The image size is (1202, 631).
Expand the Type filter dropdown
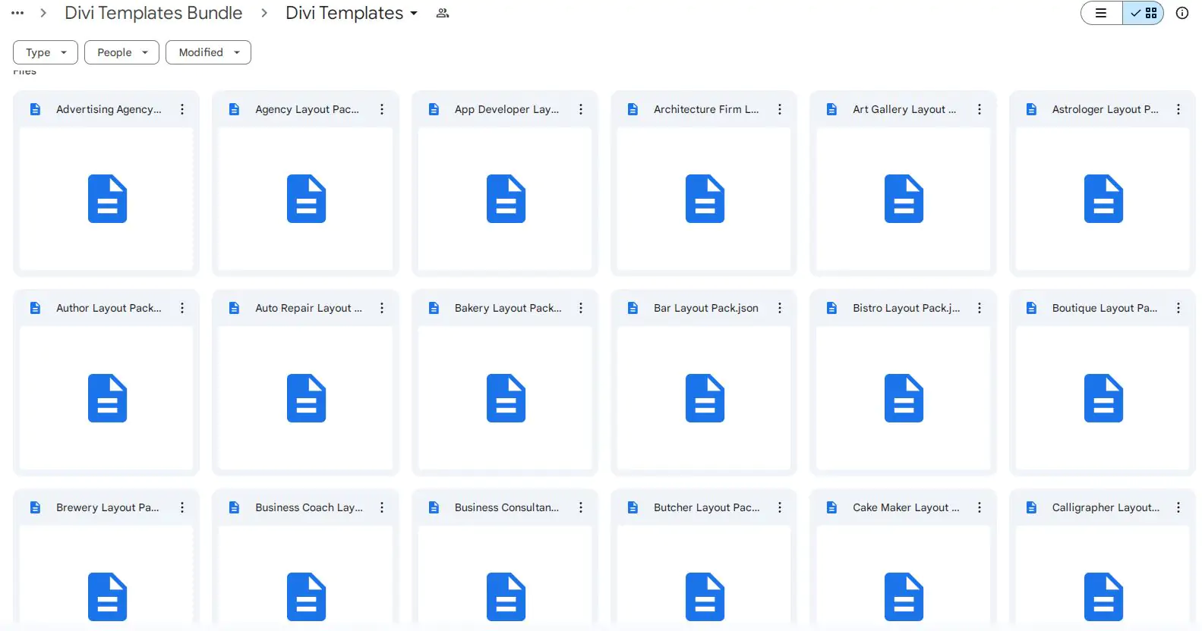pyautogui.click(x=46, y=52)
